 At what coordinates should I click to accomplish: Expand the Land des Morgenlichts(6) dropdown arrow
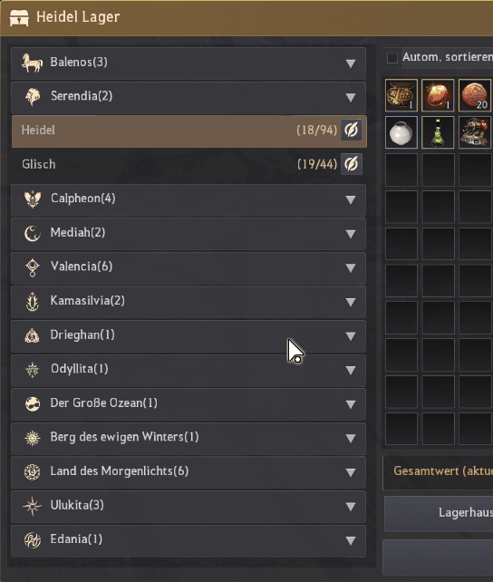pyautogui.click(x=351, y=472)
